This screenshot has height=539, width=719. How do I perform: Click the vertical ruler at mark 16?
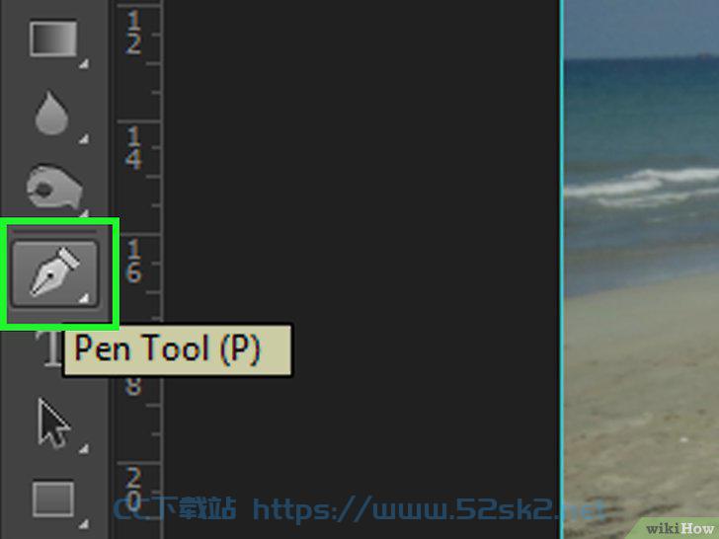click(133, 261)
